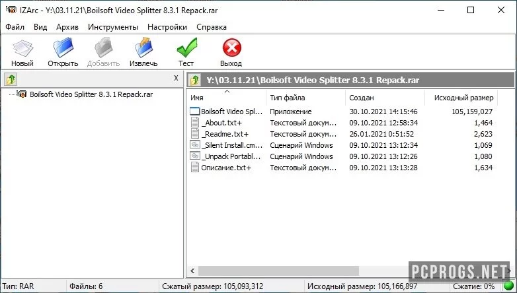
Task: Select the _Readme.txt+ file name
Action: pyautogui.click(x=225, y=134)
